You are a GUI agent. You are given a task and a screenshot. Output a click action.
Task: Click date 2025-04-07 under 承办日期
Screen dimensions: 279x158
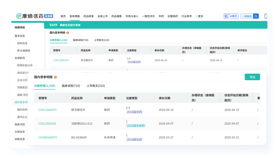pos(166,124)
